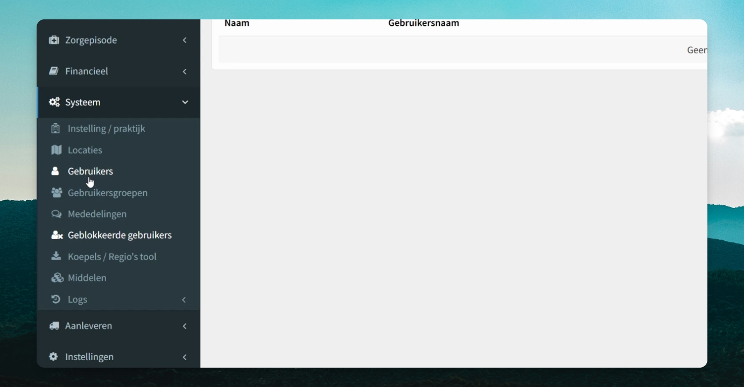Click the Financieel book icon
The height and width of the screenshot is (387, 744).
pyautogui.click(x=54, y=71)
